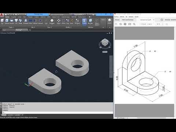Viewport: 176px width, 132px height.
Task: Activate the Erase tool
Action: click(71, 21)
